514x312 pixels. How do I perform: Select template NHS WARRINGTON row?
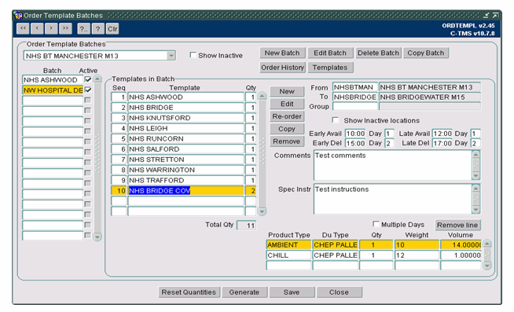click(x=185, y=170)
